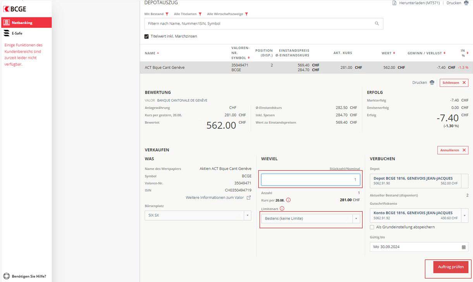Open the Limitenart 'Bestens (keine Limite)' dropdown
The height and width of the screenshot is (282, 473).
tap(311, 219)
